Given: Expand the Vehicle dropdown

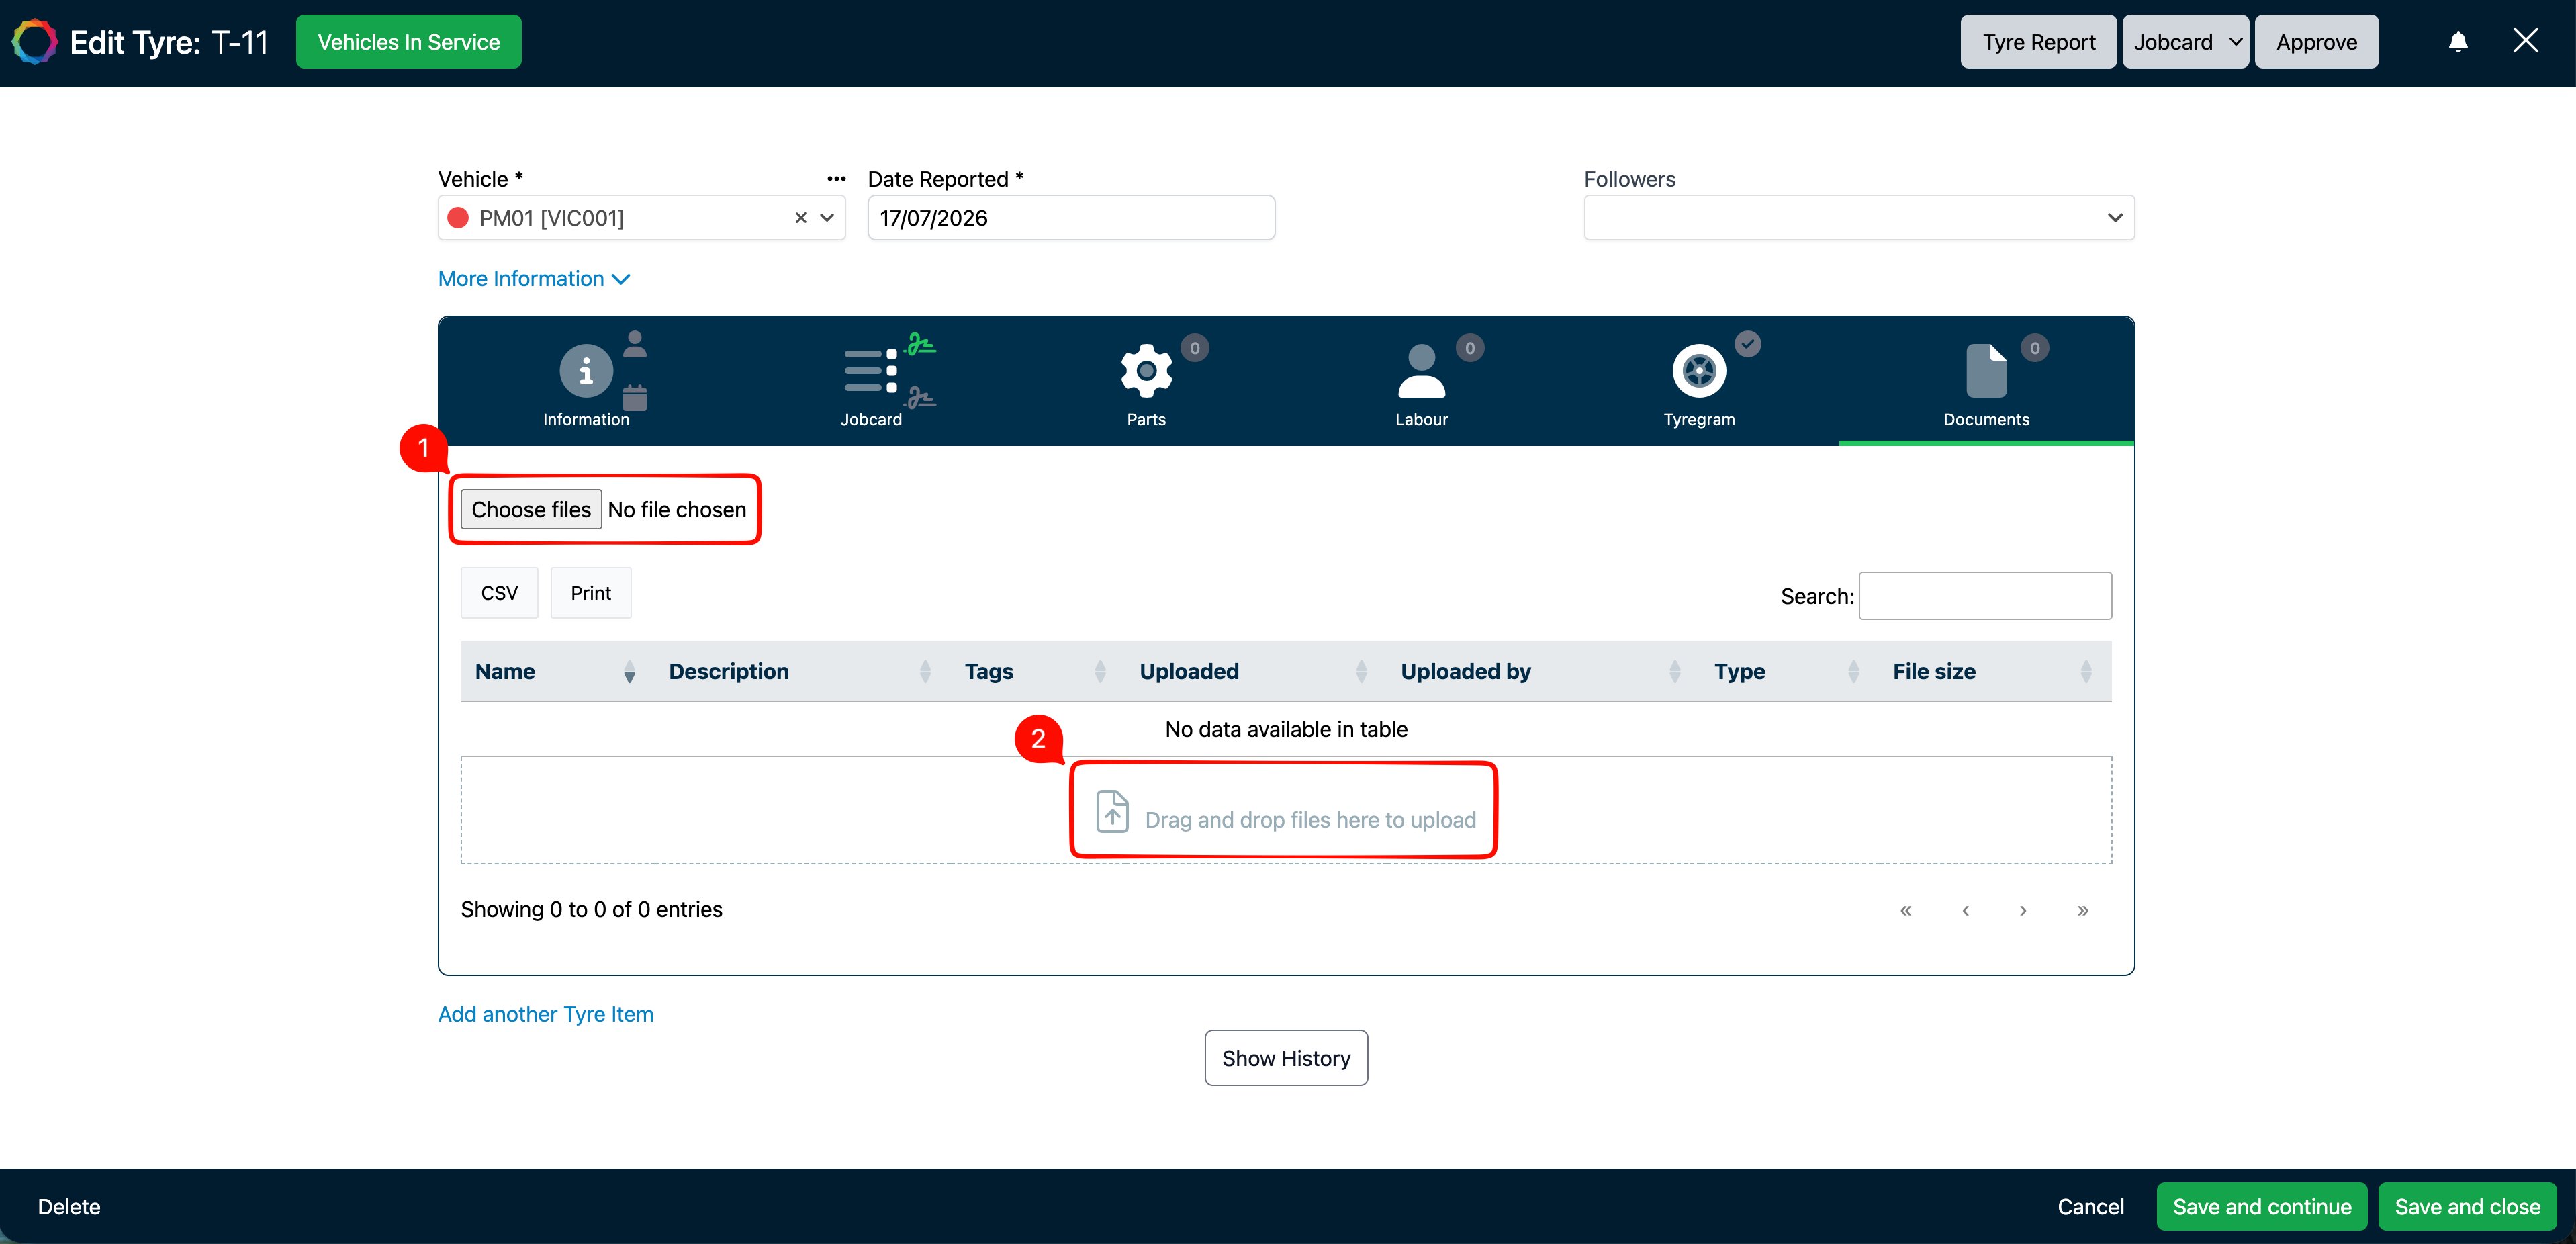Looking at the screenshot, I should pyautogui.click(x=827, y=218).
